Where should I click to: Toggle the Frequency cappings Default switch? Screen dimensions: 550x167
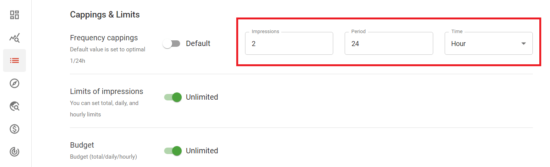171,44
